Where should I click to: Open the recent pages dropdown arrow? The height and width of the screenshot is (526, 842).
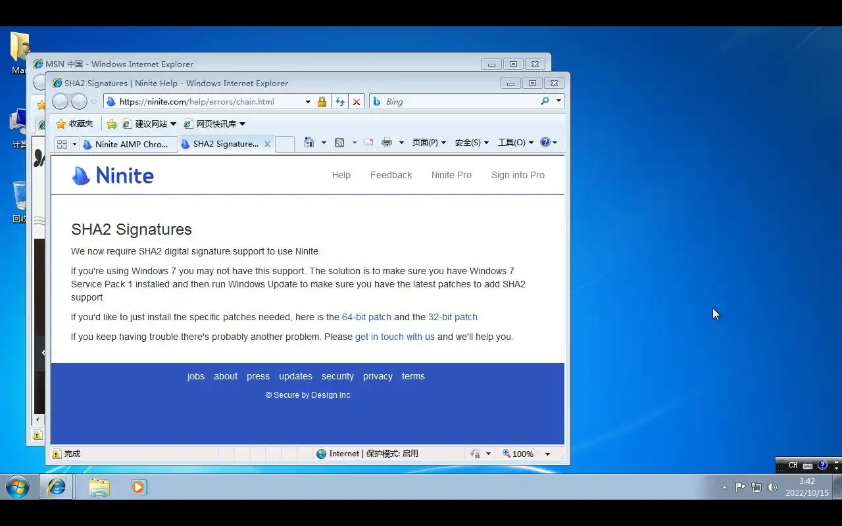pyautogui.click(x=94, y=102)
